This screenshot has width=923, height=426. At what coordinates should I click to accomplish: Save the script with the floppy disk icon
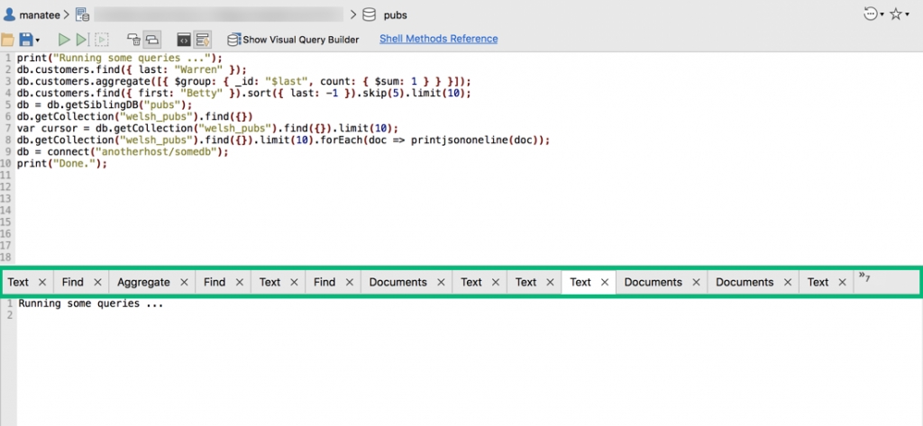click(x=26, y=40)
